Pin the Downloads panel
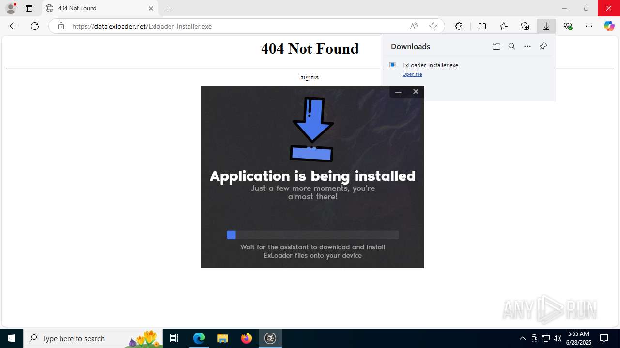Viewport: 620px width, 348px height. (543, 46)
